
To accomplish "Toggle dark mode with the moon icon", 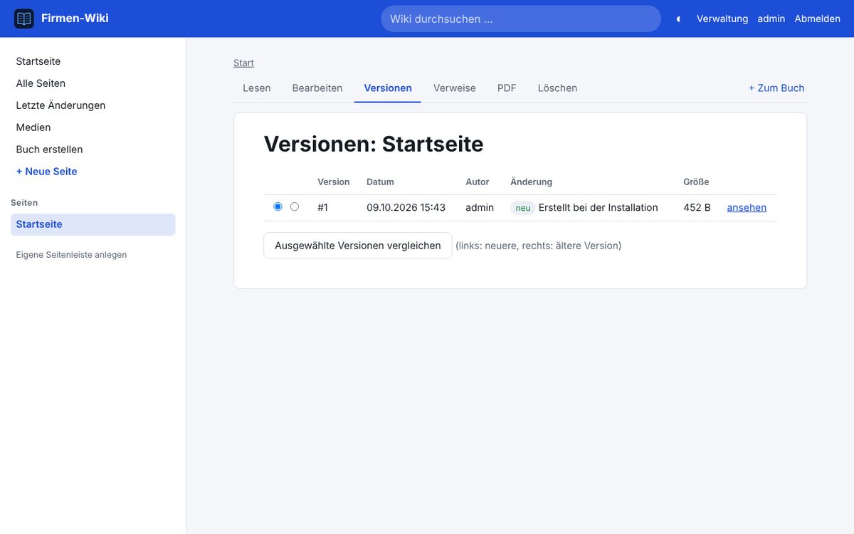I will tap(678, 19).
